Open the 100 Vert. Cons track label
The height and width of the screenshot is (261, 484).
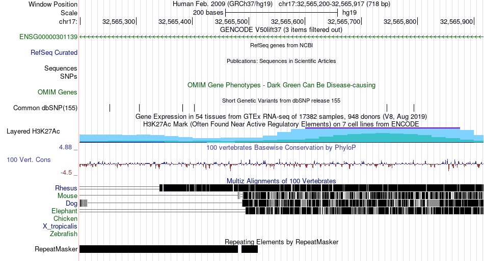(x=29, y=160)
